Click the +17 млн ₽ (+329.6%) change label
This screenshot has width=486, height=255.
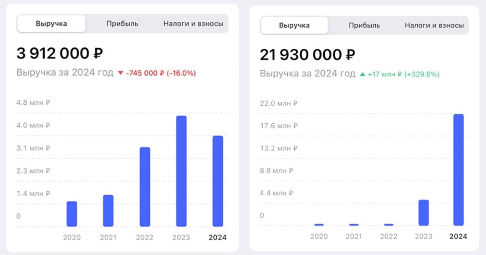point(404,74)
